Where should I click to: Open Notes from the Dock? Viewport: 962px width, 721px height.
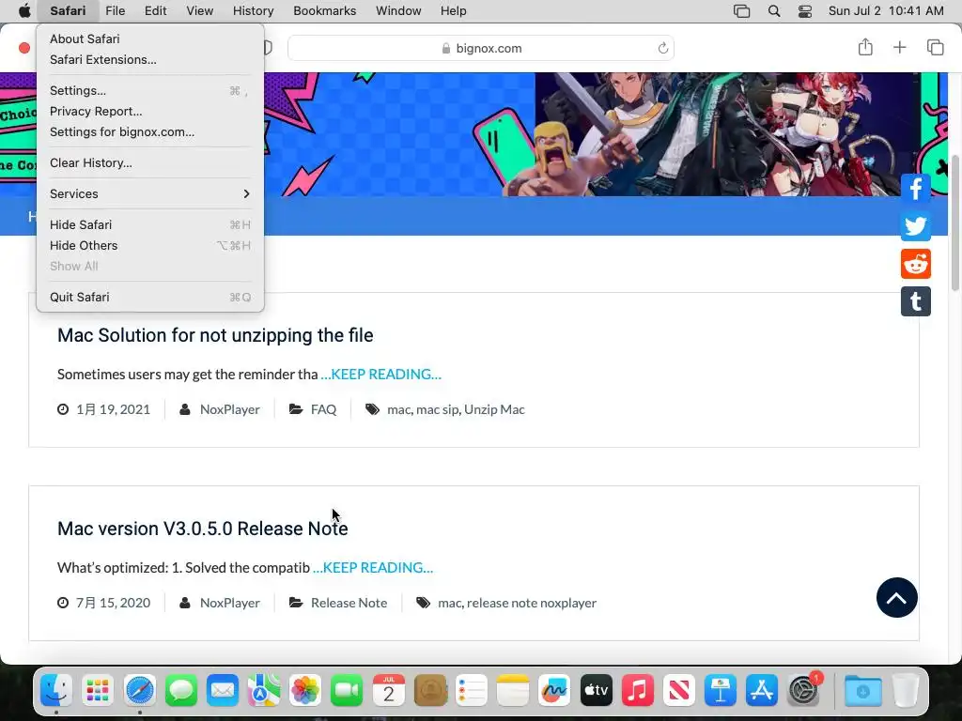coord(513,690)
